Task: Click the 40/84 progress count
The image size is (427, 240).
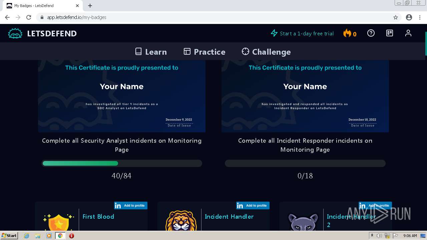Action: (x=121, y=176)
